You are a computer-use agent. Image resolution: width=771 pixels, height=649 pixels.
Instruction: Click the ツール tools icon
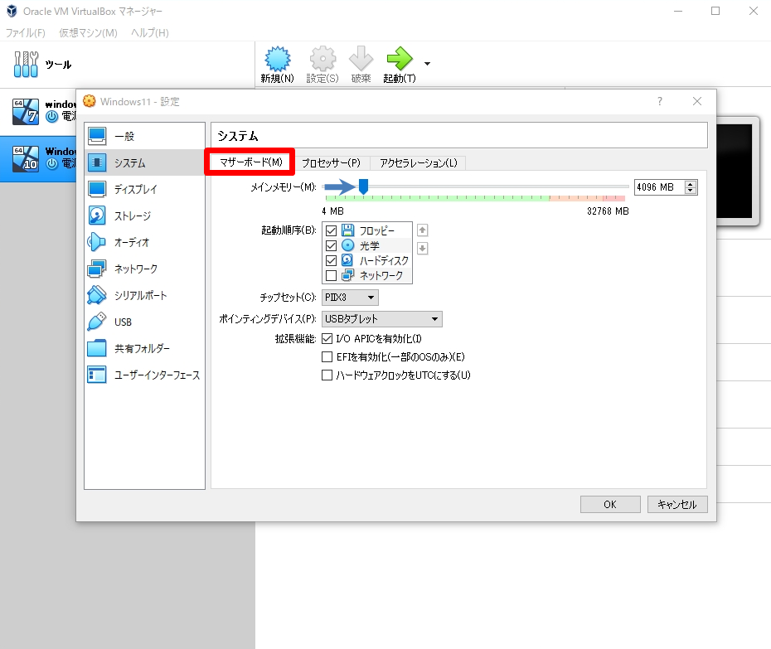26,65
